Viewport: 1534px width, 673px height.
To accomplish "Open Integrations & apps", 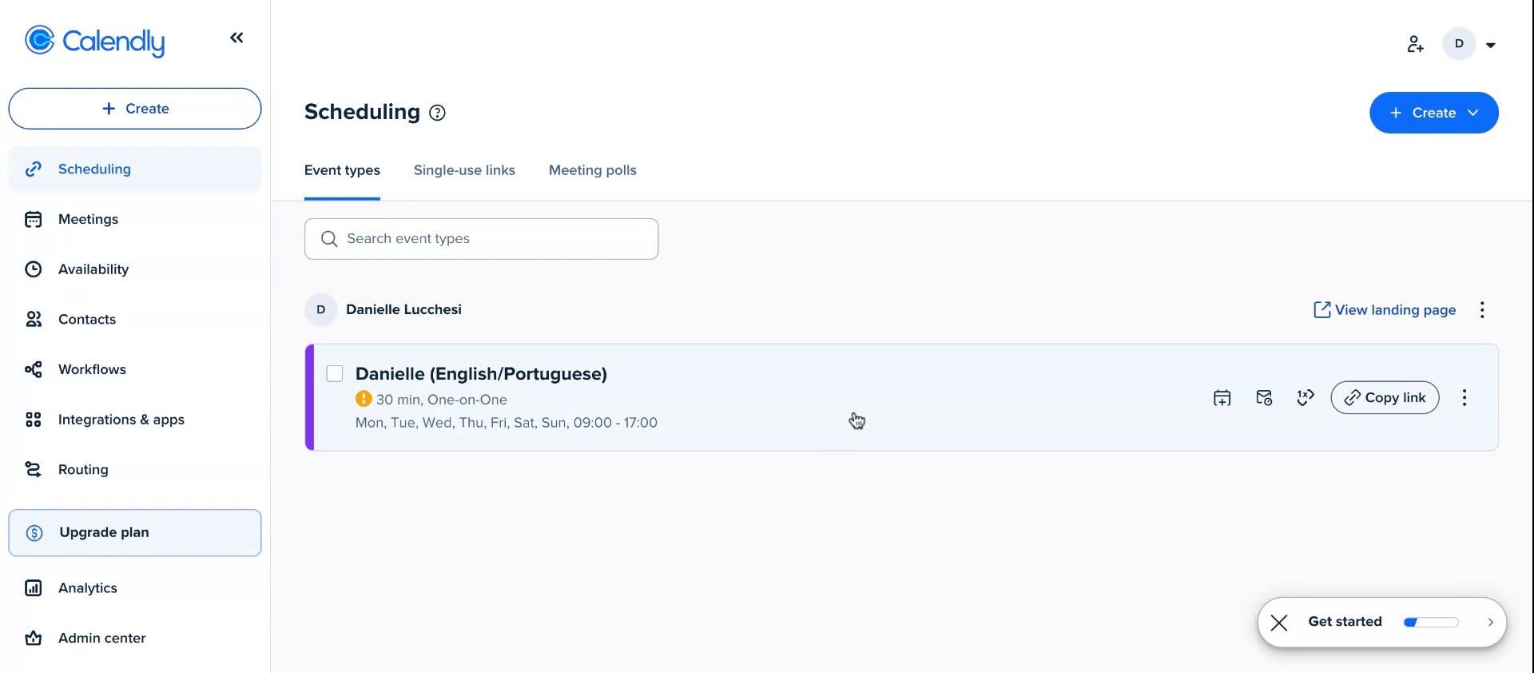I will [135, 420].
